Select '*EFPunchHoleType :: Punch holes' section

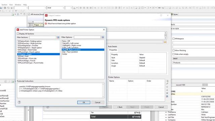coord(31,63)
